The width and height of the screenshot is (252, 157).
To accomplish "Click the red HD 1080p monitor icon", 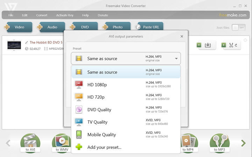I will click(x=79, y=84).
